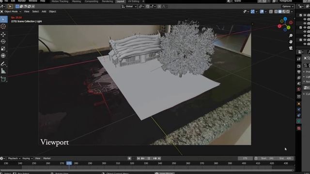
Task: Uncheck the first outliner collection checkbox
Action: 300,15
